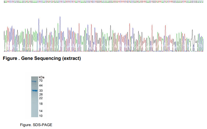207x129 pixels.
Task: Select the 26 marker label
Action: 41,94
